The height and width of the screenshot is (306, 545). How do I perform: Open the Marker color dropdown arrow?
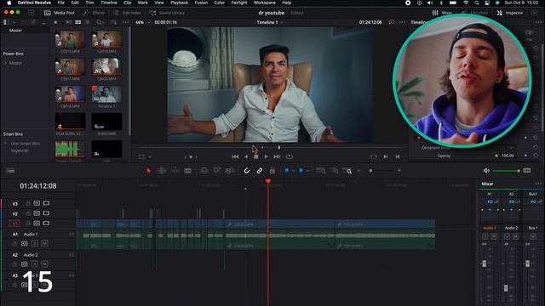tap(307, 171)
